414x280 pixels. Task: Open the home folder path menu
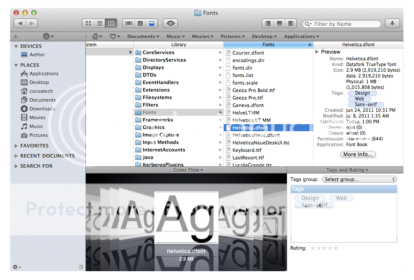coord(97,37)
